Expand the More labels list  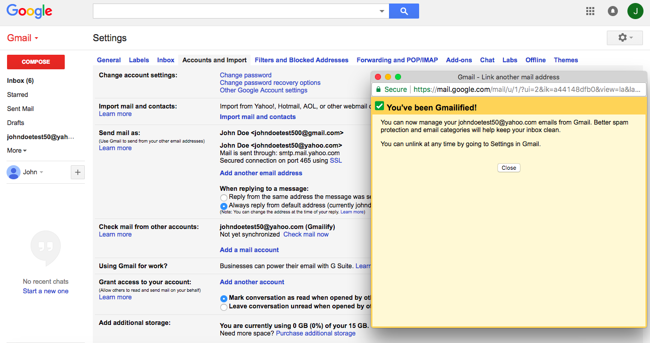pos(17,151)
